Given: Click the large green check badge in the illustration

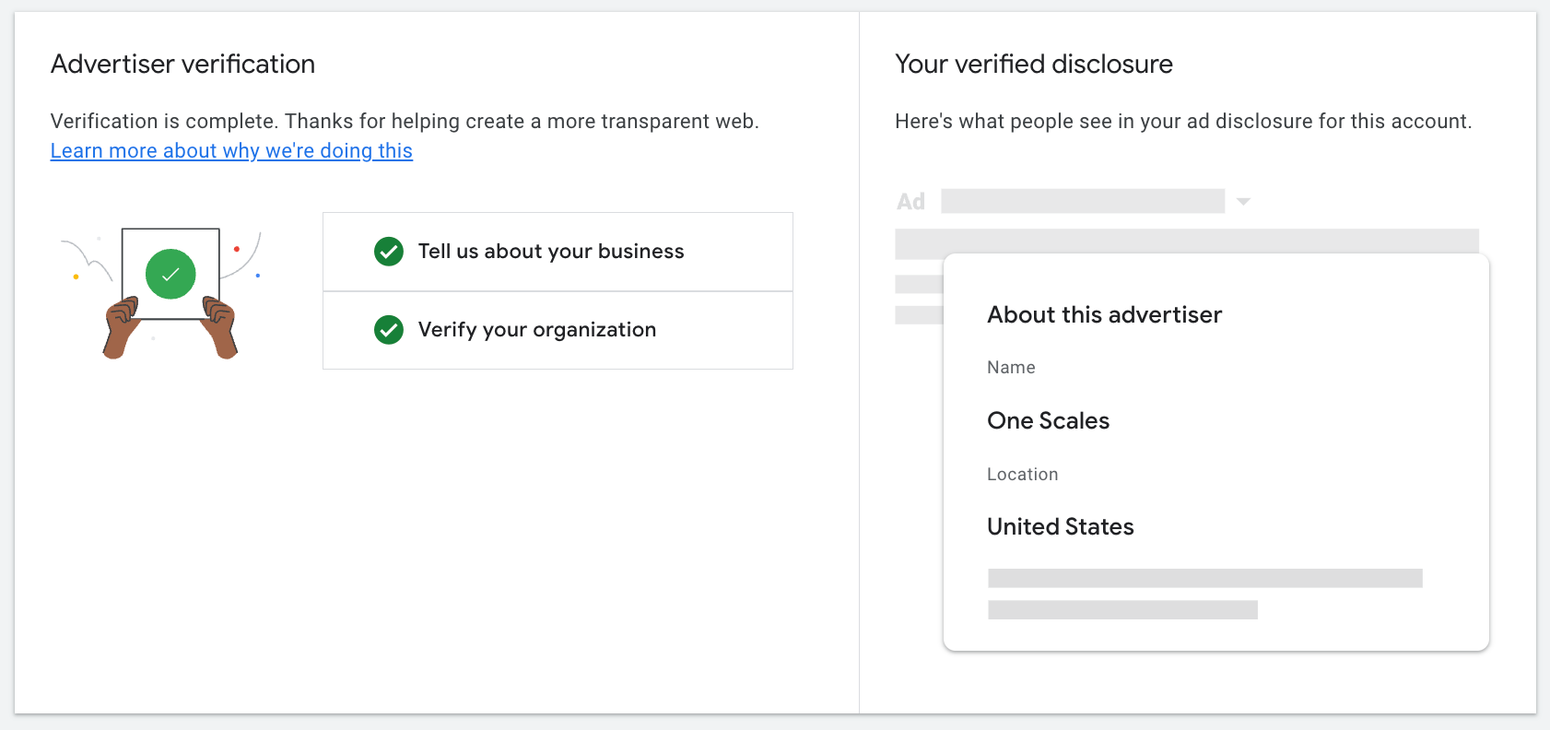Looking at the screenshot, I should (170, 274).
